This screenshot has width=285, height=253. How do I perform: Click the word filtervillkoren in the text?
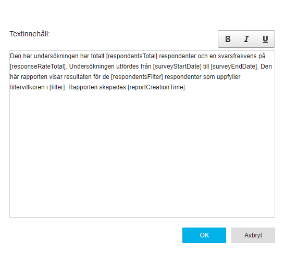point(27,87)
